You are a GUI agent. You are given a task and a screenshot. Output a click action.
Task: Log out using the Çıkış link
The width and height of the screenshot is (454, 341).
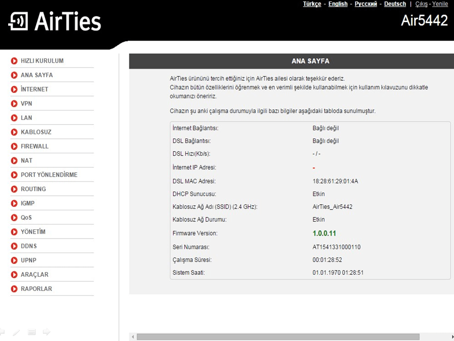421,4
